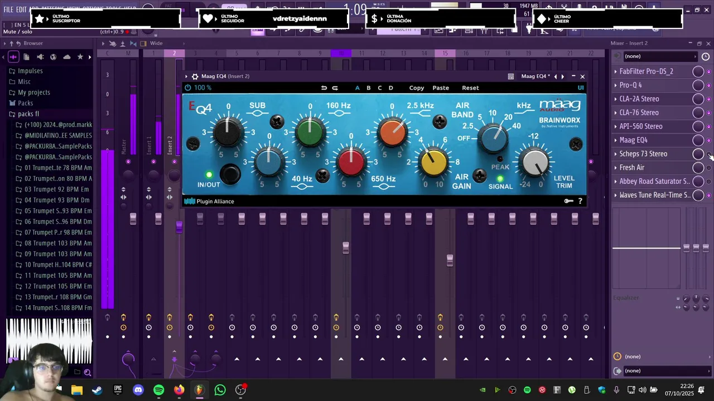The image size is (714, 401).
Task: Select the plugin database browser tab icon
Action: (40, 57)
